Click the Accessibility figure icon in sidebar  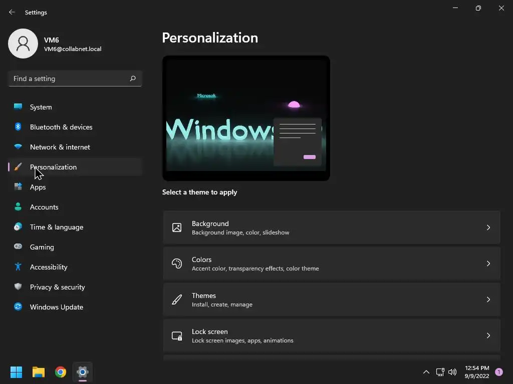18,266
